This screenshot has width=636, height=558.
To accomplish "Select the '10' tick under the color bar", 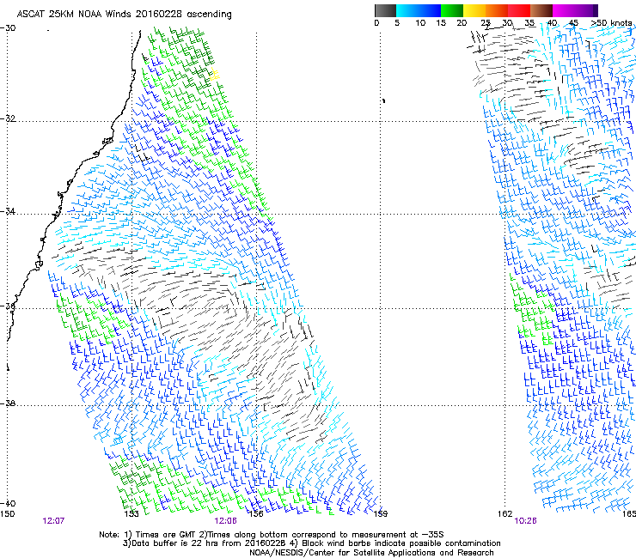I will (x=420, y=23).
